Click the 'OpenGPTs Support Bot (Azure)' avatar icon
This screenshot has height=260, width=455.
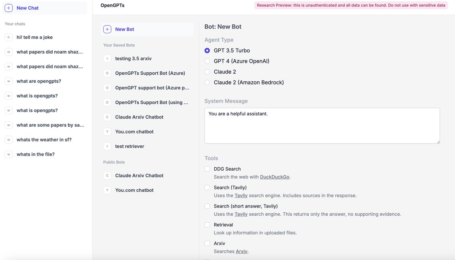click(x=107, y=73)
